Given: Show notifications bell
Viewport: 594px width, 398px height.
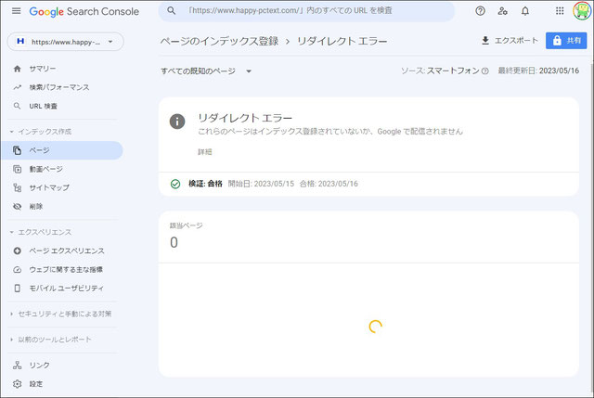Looking at the screenshot, I should point(525,11).
